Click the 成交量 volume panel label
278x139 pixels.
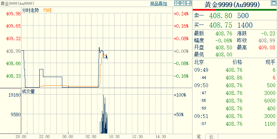pos(29,91)
